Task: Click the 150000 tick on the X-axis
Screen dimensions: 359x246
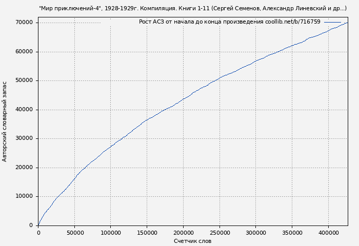Action: click(x=147, y=233)
